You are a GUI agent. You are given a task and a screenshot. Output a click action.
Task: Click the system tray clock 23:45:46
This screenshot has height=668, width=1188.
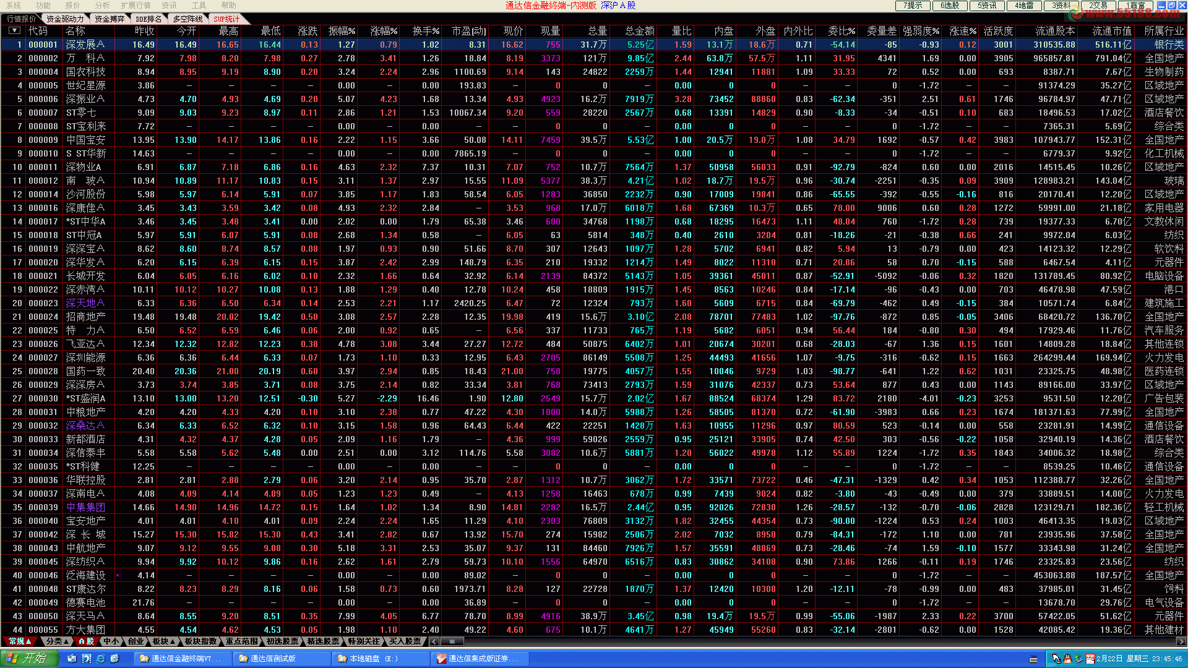[1167, 659]
